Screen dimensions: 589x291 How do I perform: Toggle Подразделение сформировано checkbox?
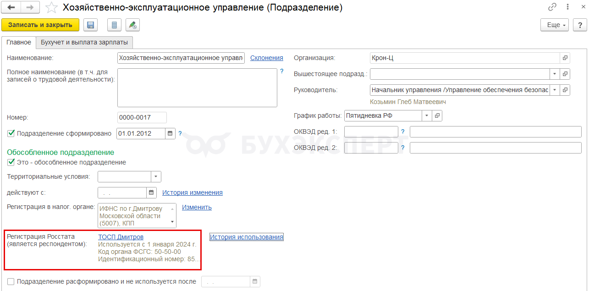pos(11,133)
